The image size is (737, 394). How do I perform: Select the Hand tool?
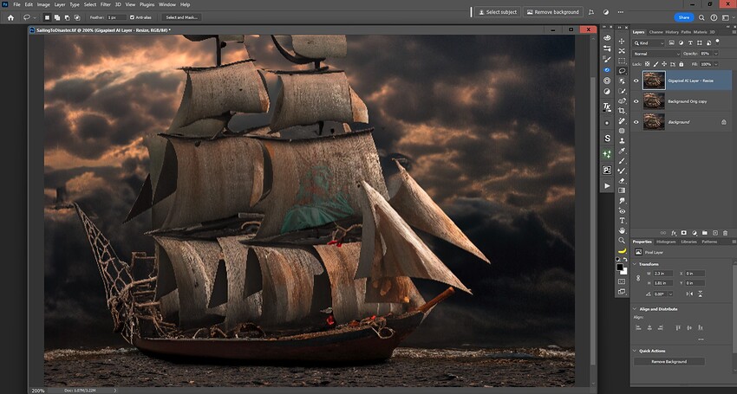point(622,230)
